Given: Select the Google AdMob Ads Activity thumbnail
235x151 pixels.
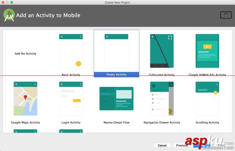Looking at the screenshot, I should pyautogui.click(x=207, y=51).
